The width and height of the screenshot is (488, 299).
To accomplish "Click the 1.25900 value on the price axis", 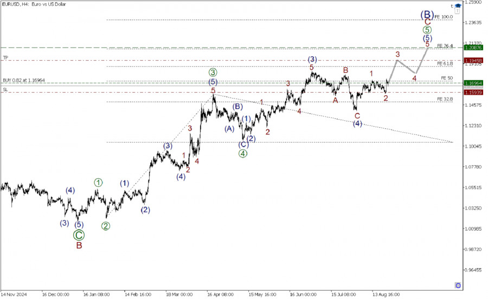I will [473, 2].
